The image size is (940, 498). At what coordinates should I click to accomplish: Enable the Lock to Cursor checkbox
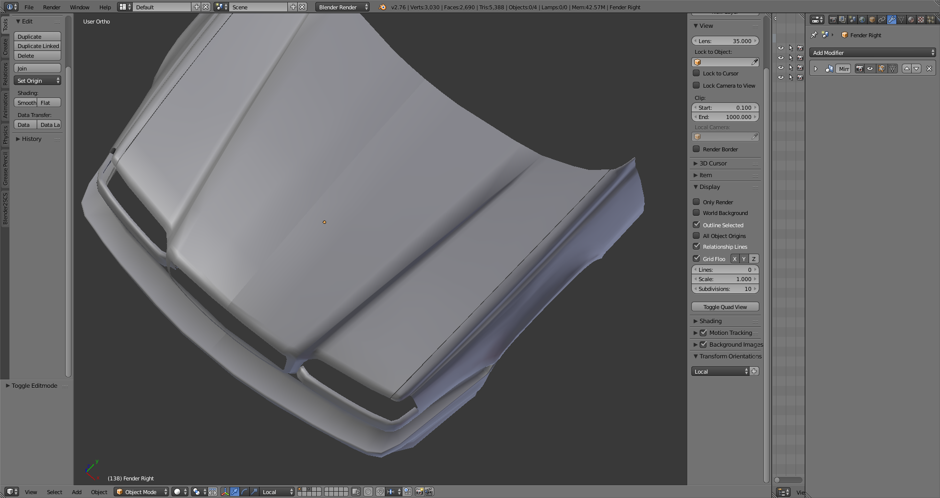click(696, 73)
